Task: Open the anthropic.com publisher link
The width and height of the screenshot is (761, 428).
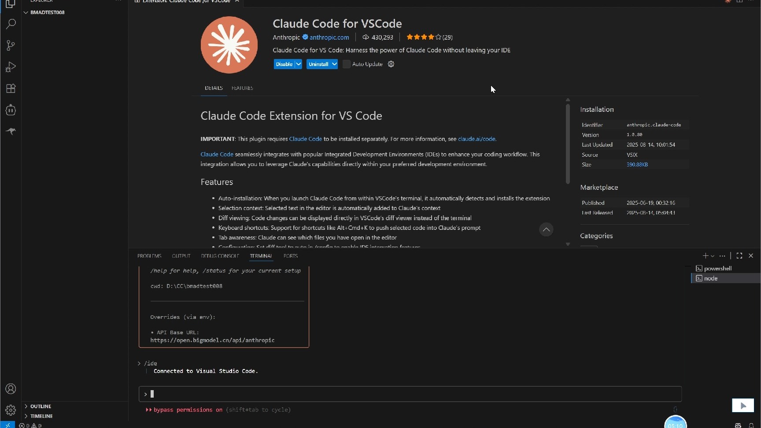Action: (329, 37)
